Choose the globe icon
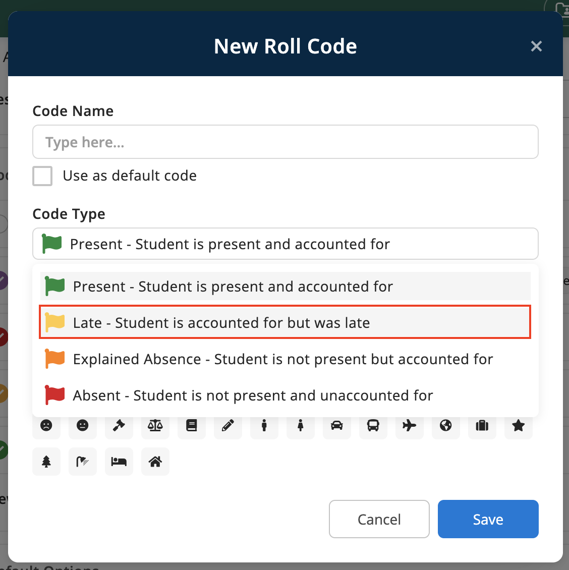This screenshot has width=569, height=570. click(446, 426)
